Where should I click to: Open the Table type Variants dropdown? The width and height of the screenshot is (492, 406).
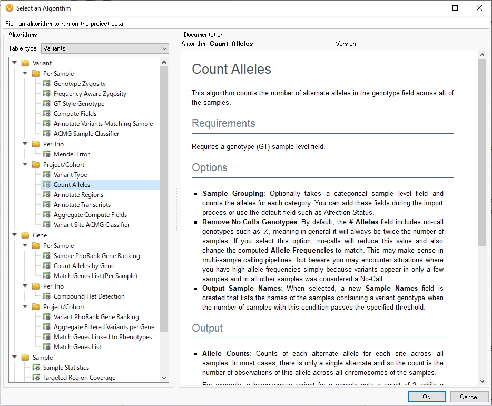coord(105,48)
